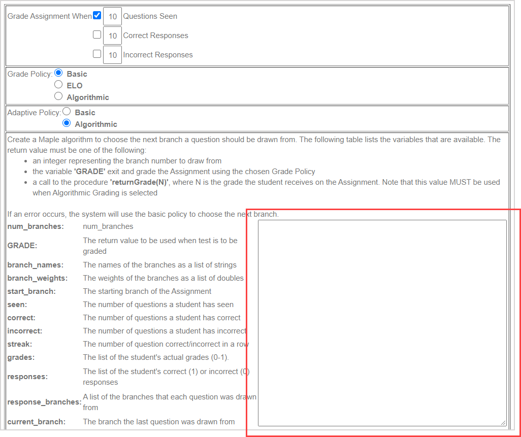
Task: Select Basic radio under Grade Policy
Action: [x=58, y=73]
